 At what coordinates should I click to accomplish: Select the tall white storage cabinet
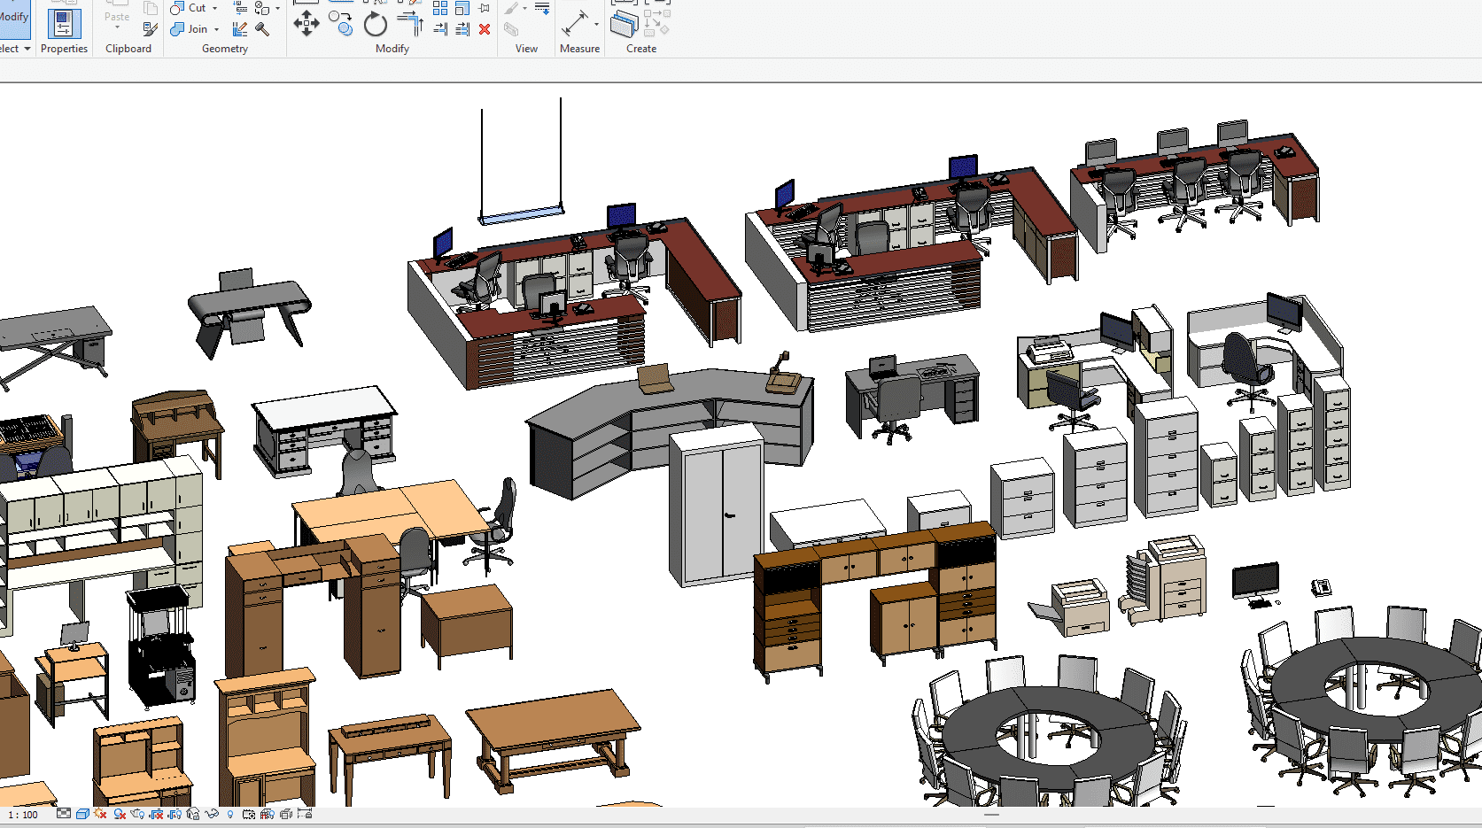(716, 507)
